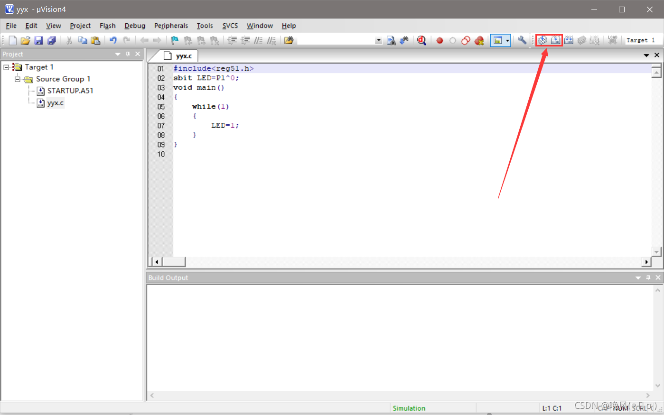Image resolution: width=664 pixels, height=415 pixels.
Task: Open the Window menu
Action: (260, 26)
